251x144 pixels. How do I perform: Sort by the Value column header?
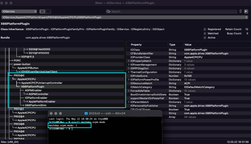point(188,45)
